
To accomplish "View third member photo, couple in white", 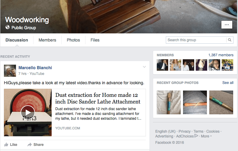I will coord(188,65).
